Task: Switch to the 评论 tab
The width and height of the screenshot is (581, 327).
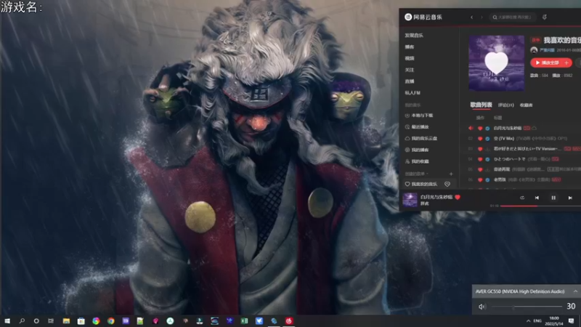Action: [505, 105]
